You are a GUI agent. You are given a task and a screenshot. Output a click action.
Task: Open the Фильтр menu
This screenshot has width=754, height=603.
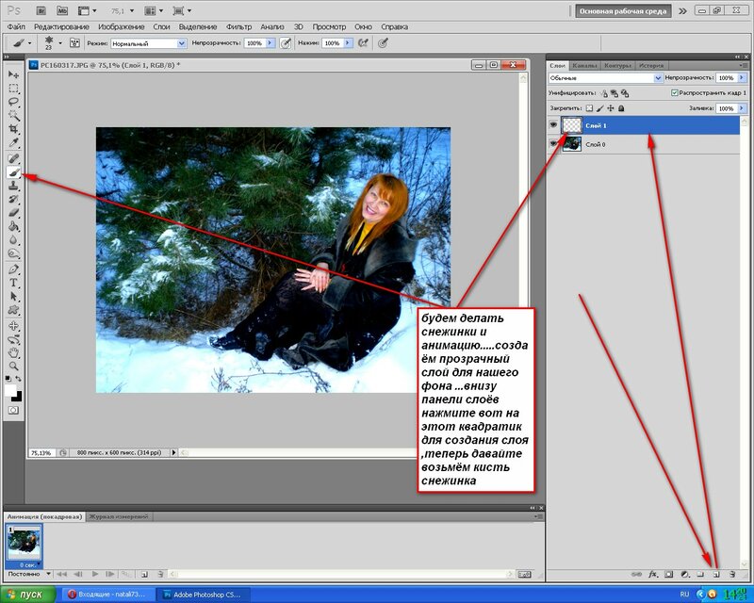(x=239, y=27)
